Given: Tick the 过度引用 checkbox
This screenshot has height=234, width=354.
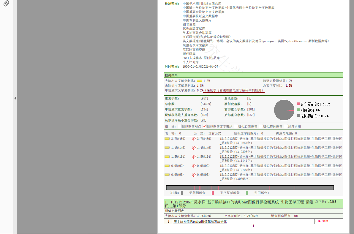Looking at the screenshot, I should tap(286, 127).
